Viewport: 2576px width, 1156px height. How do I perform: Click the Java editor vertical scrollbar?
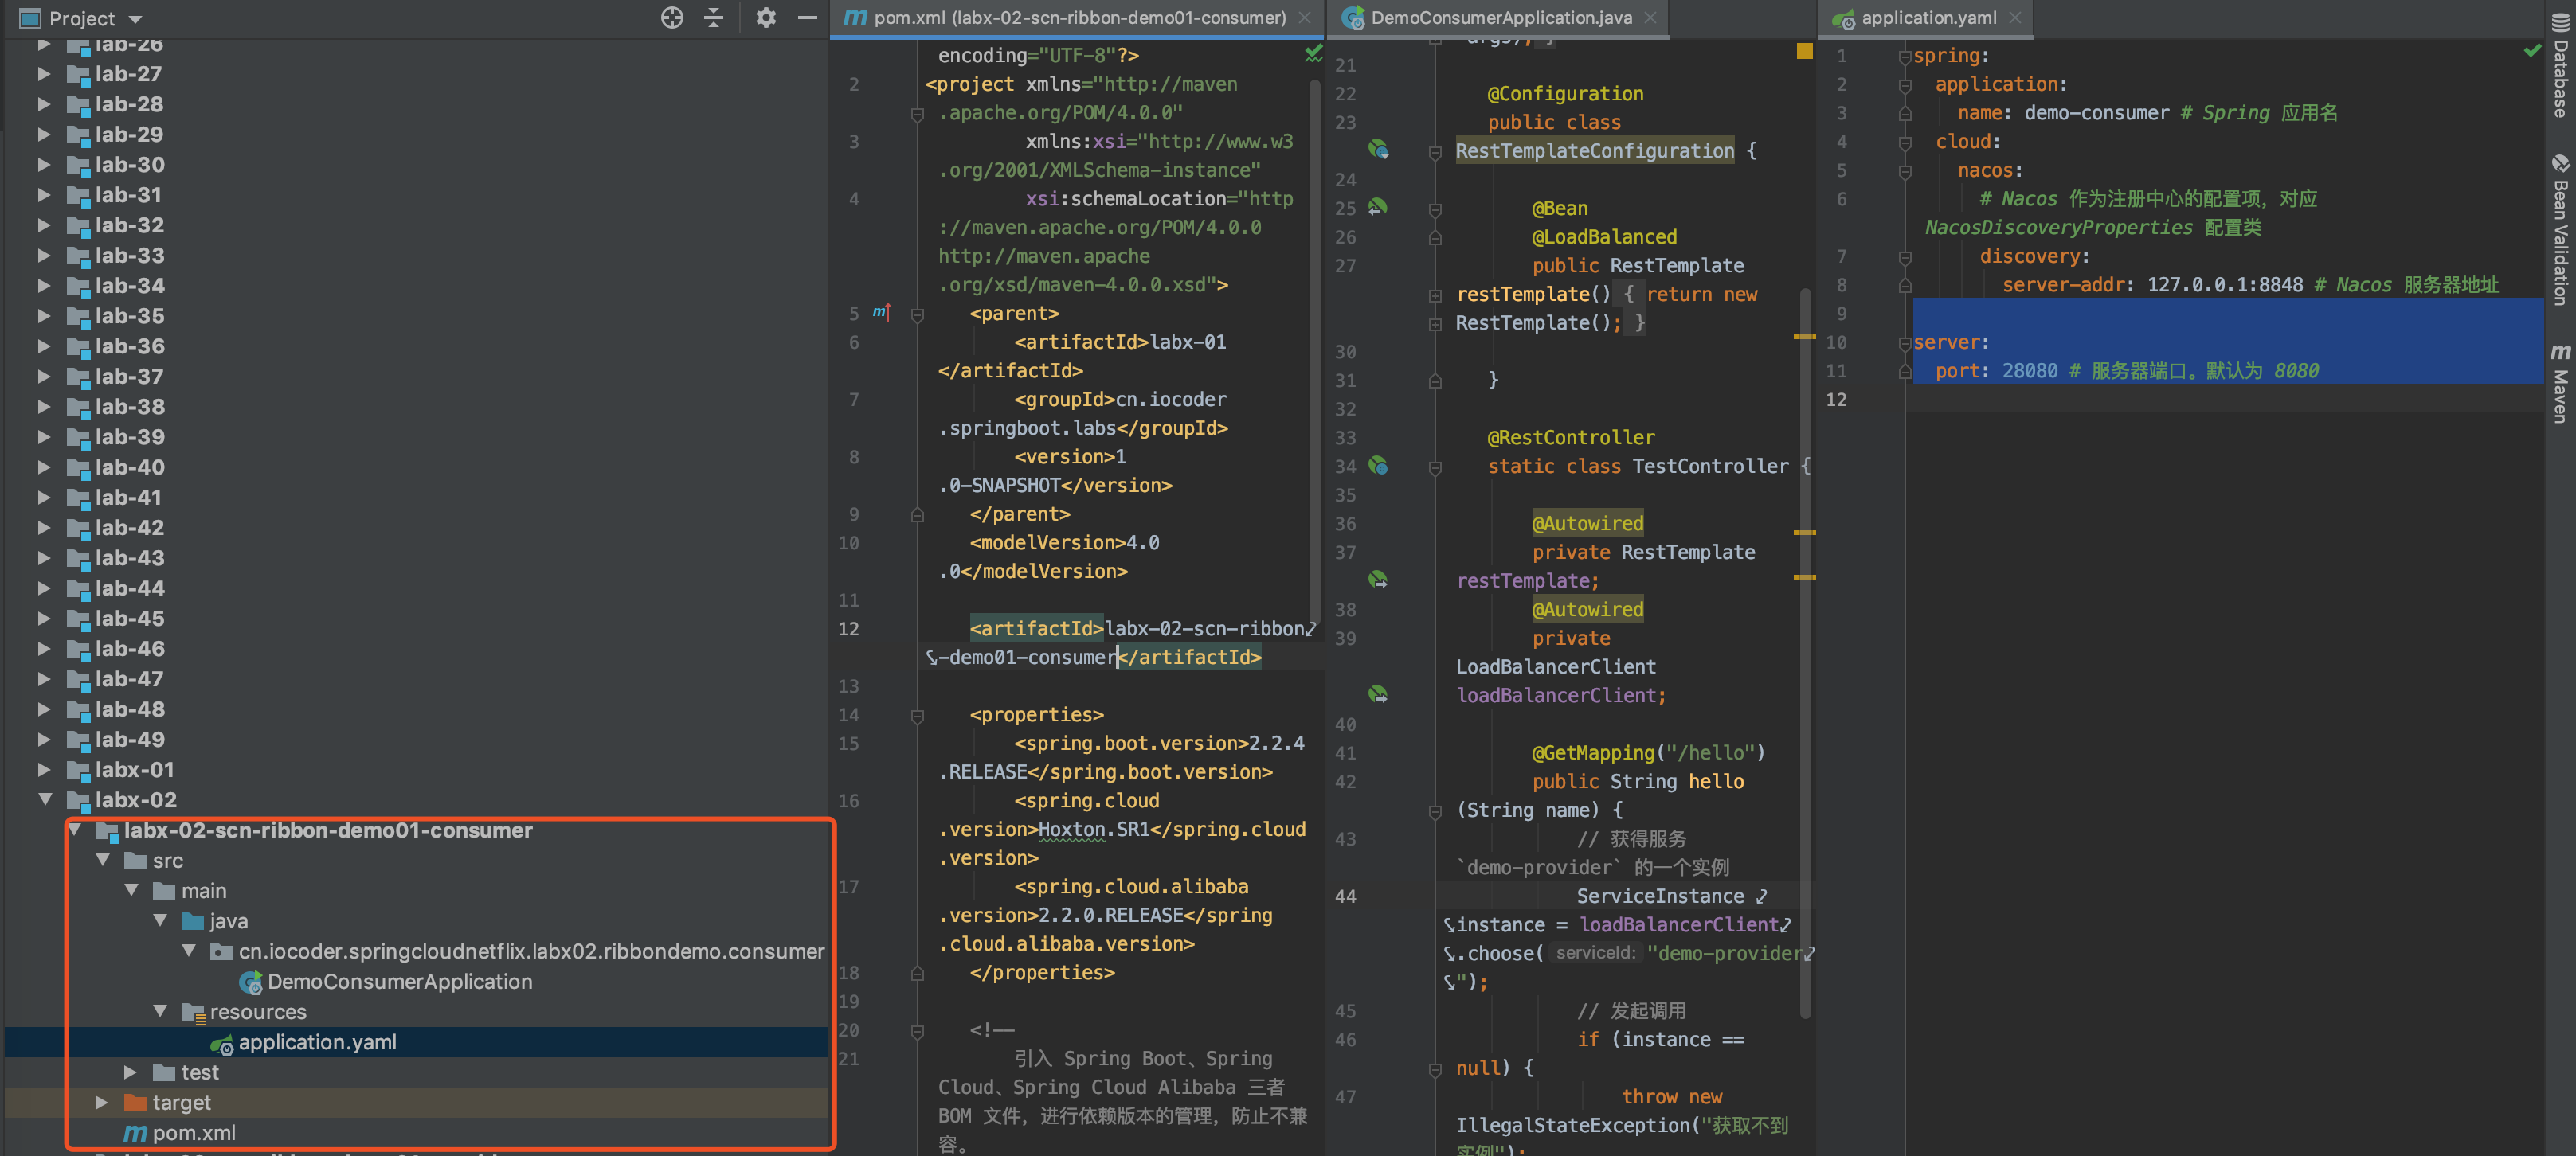(1805, 654)
